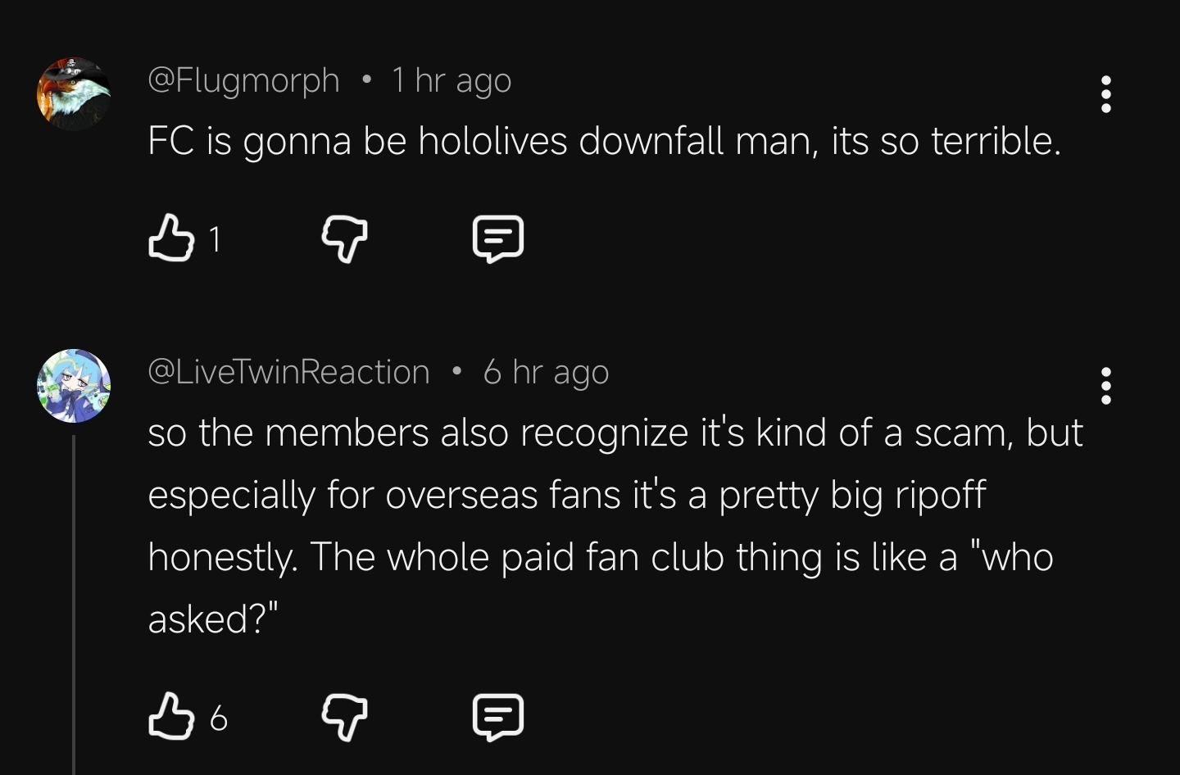Dislike the @LiveTwinReaction comment
This screenshot has width=1180, height=775.
(x=344, y=717)
